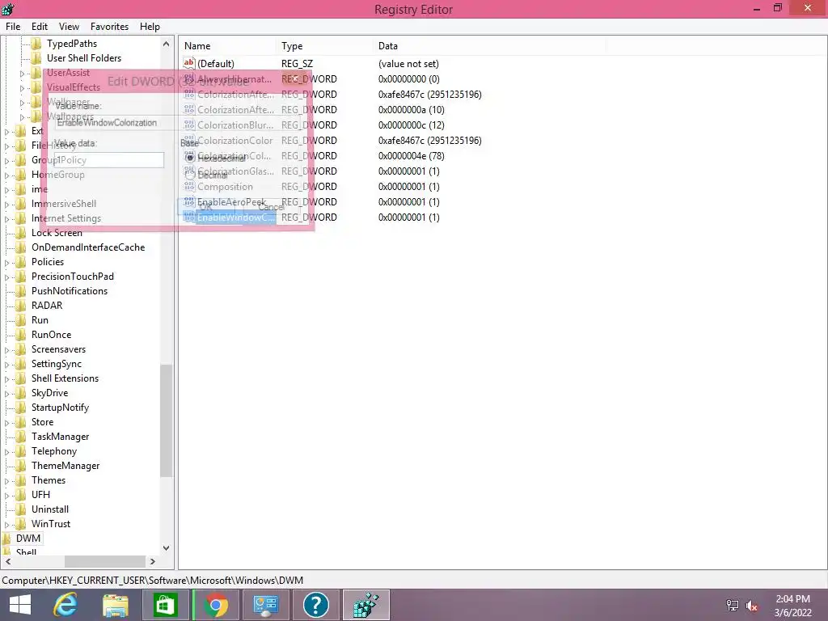Click the tree pane horizontal scroll-left arrow
Image resolution: width=828 pixels, height=621 pixels.
[x=8, y=561]
